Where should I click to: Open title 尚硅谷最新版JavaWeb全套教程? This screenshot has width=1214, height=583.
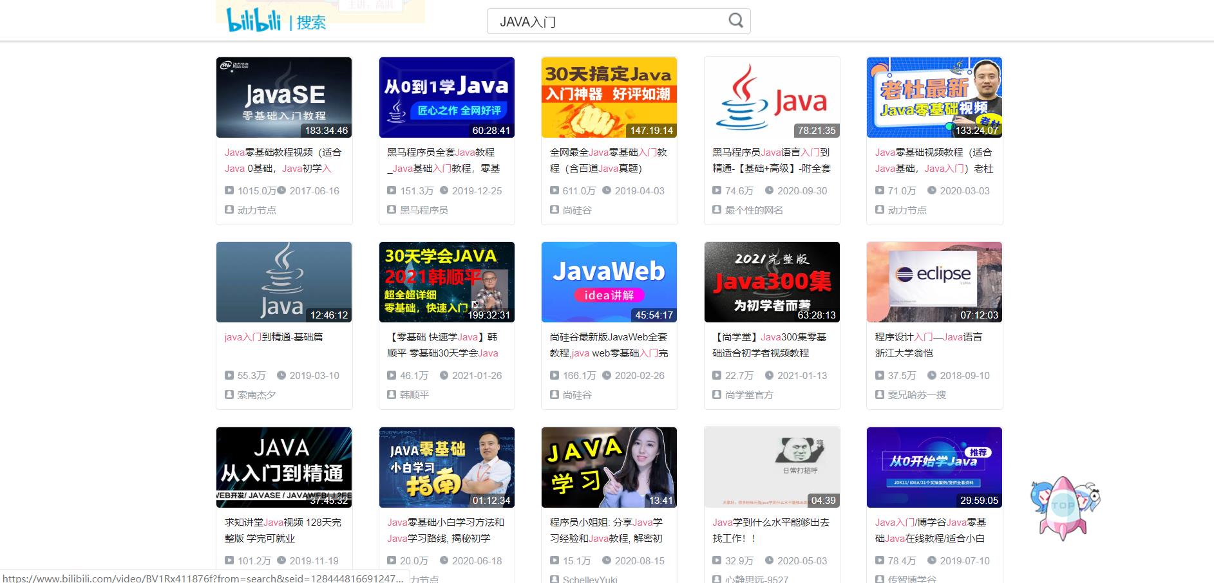(609, 345)
